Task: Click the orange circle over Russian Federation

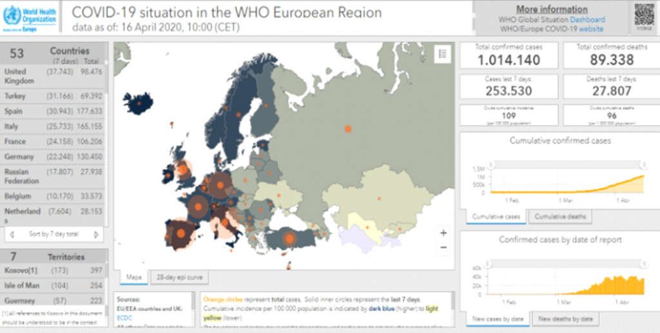Action: [348, 129]
